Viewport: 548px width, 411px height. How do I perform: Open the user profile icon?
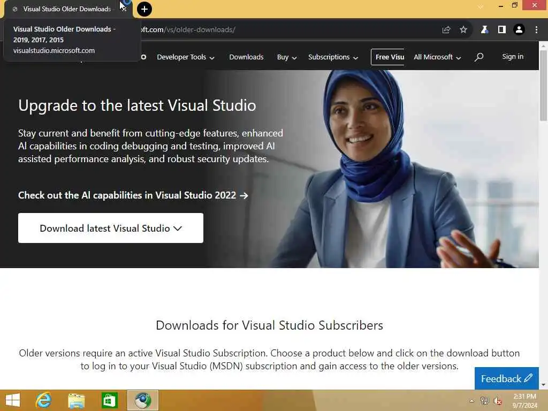coord(519,30)
